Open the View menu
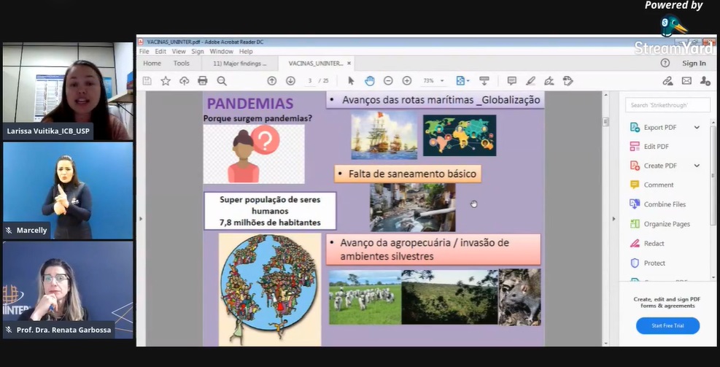The width and height of the screenshot is (720, 367). 179,52
